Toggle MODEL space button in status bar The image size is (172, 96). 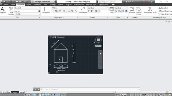[x=118, y=95]
